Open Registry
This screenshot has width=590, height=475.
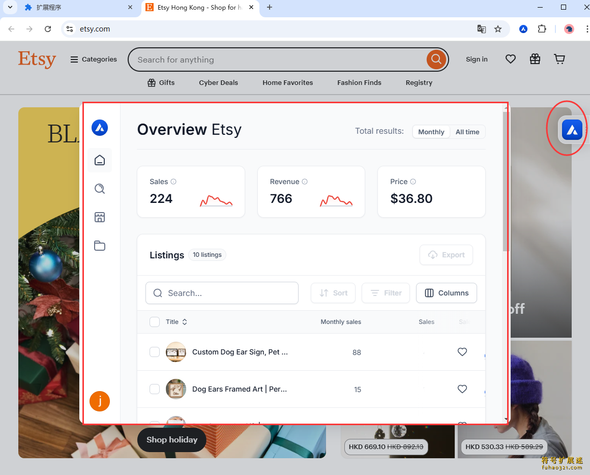tap(419, 83)
